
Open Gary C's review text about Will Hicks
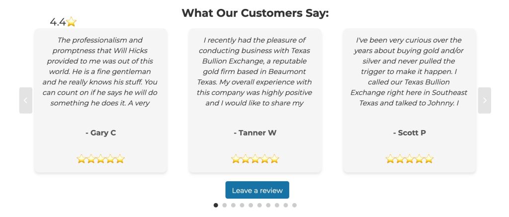click(100, 72)
